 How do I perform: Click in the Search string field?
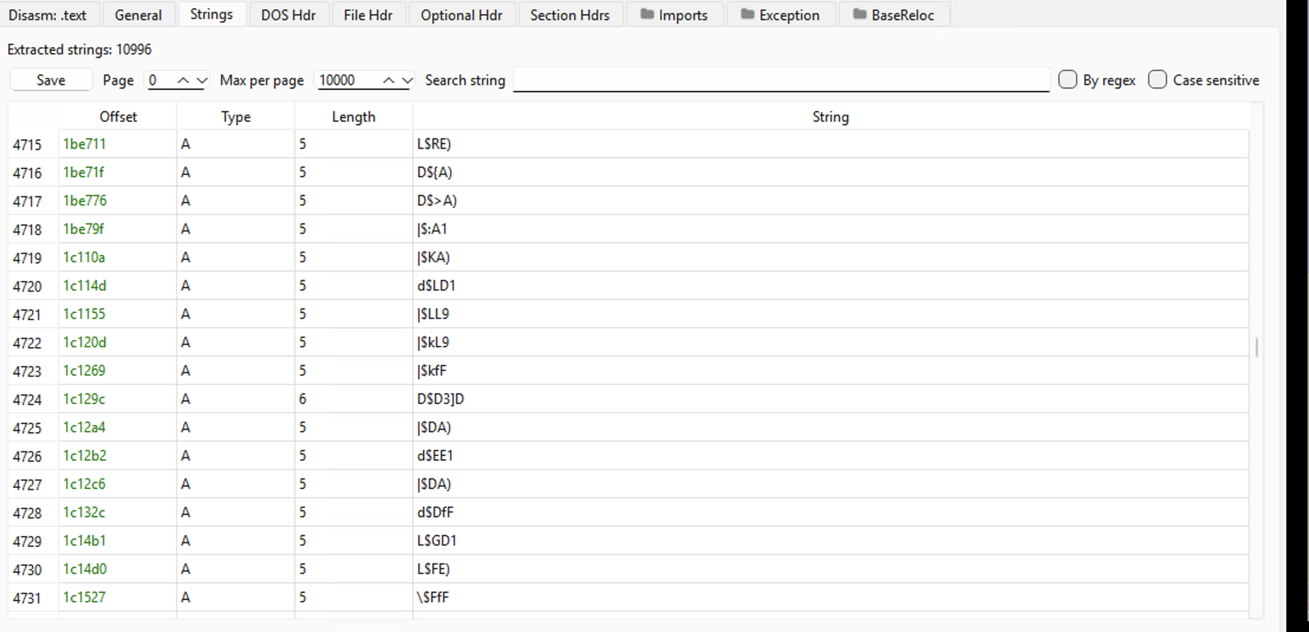pos(780,80)
